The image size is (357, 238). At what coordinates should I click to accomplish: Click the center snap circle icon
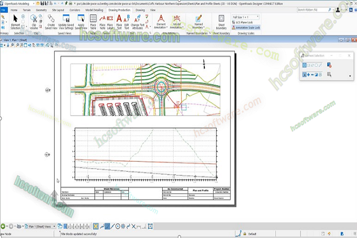click(x=118, y=227)
